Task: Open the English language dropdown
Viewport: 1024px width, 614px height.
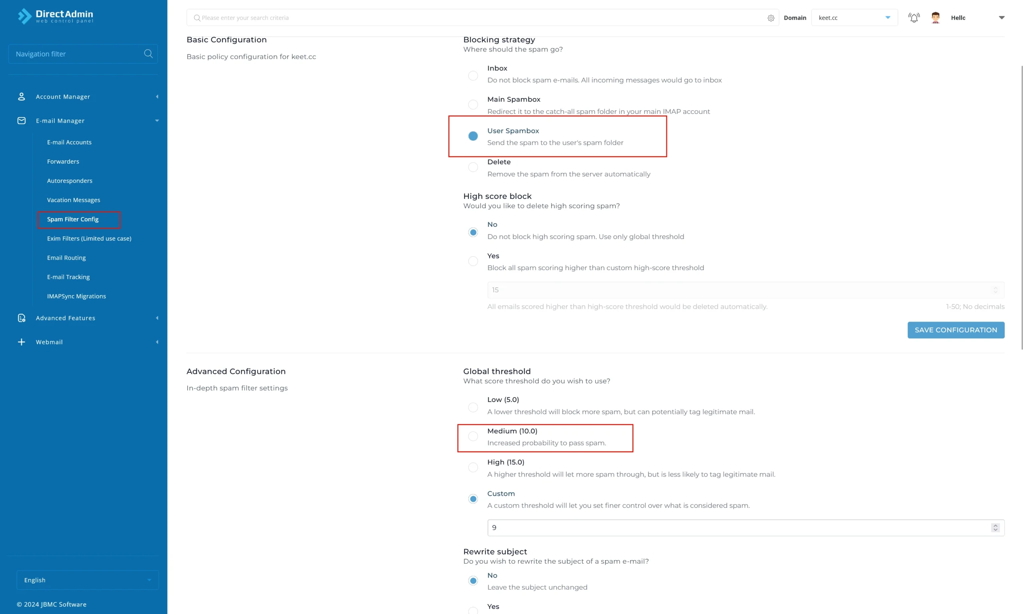Action: coord(88,580)
